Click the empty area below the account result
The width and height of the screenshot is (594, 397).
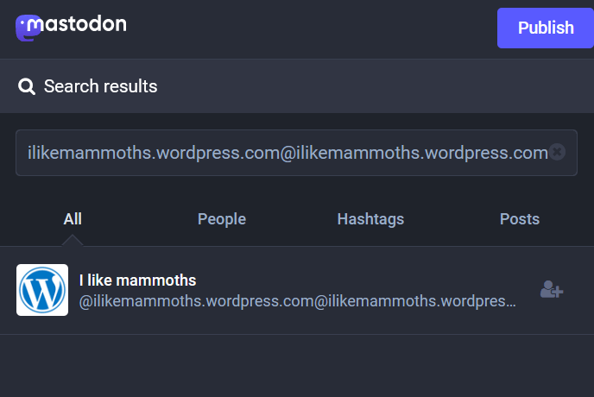pos(297,367)
